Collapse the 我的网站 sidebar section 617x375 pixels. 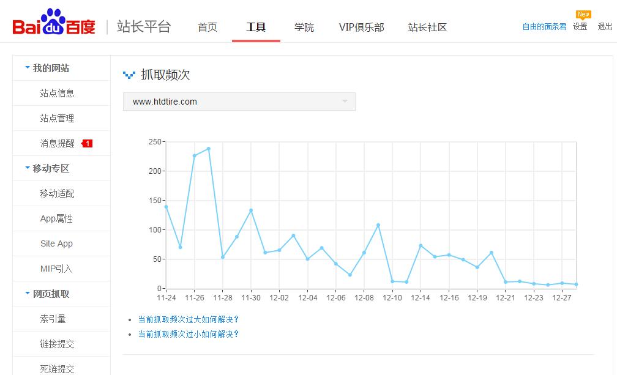pyautogui.click(x=26, y=68)
